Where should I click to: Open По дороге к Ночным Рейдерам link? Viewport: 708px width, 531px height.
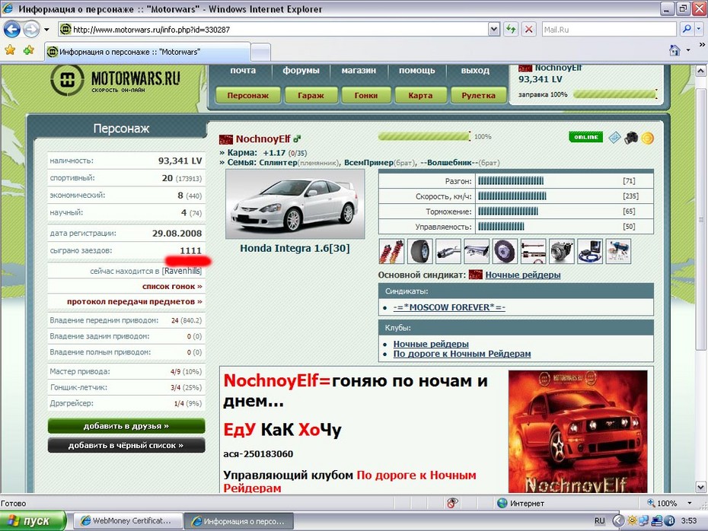pyautogui.click(x=462, y=354)
